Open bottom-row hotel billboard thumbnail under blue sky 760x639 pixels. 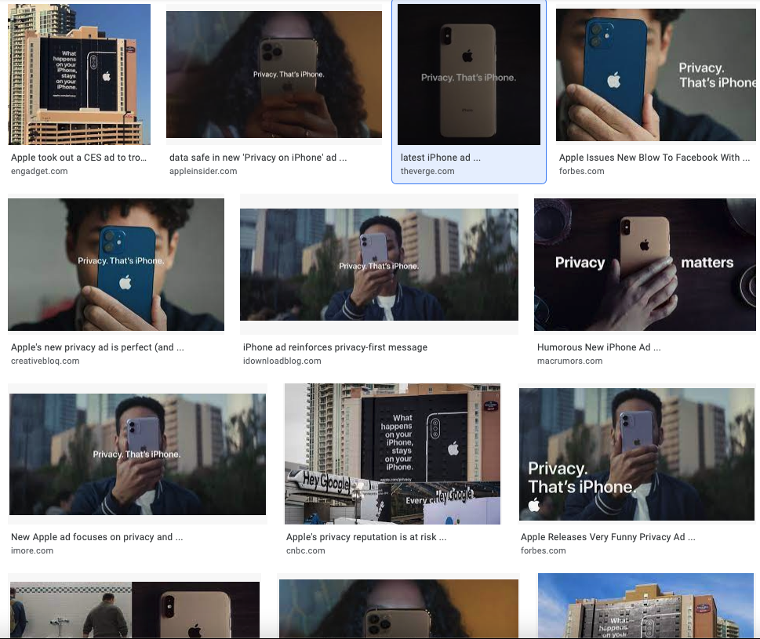click(645, 605)
